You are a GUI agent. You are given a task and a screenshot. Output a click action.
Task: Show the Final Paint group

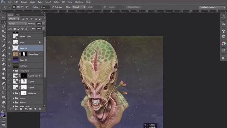pyautogui.click(x=10, y=71)
